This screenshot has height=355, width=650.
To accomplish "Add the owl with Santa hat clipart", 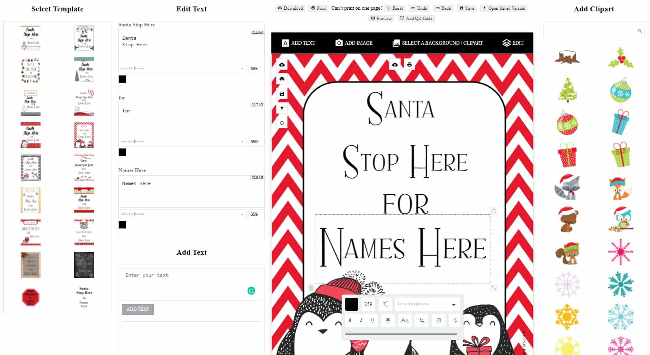I will 620,219.
